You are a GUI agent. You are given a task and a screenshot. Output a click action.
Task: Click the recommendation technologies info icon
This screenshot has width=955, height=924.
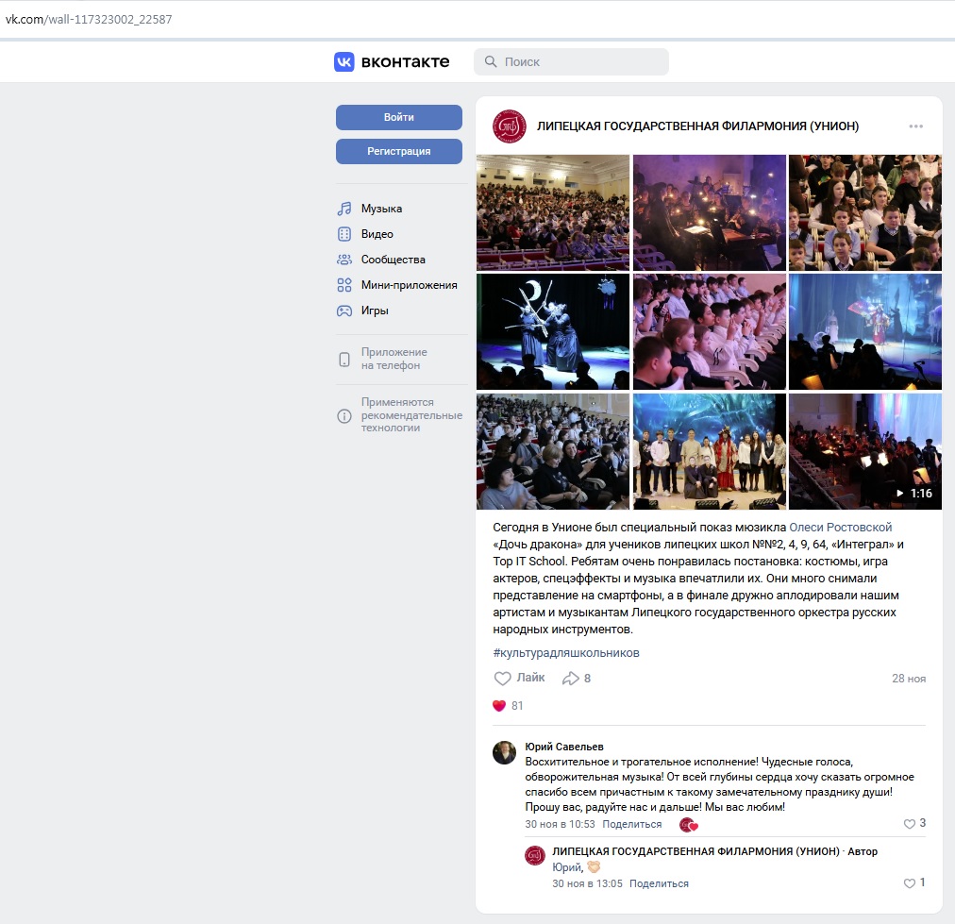pos(344,416)
